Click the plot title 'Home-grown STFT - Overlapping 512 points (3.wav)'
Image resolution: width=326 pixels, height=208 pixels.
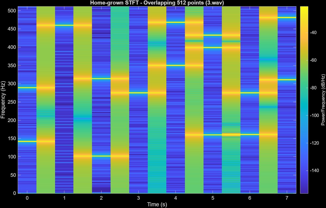pos(157,3)
